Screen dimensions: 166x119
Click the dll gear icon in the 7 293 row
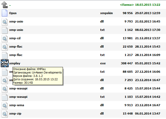tap(4, 80)
